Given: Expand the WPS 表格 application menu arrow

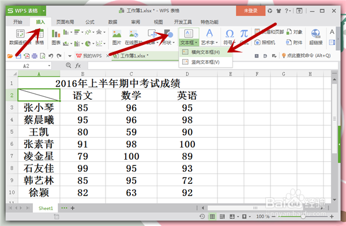Looking at the screenshot, I should (44, 11).
